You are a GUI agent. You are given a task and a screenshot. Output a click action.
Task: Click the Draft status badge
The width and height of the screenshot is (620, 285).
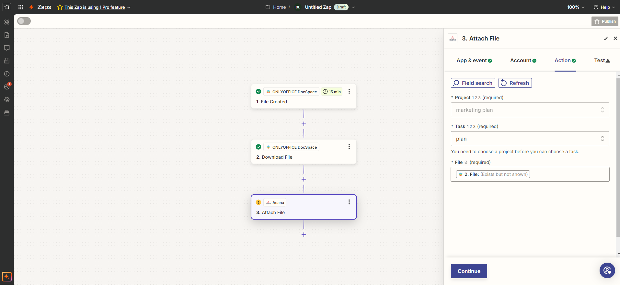tap(341, 7)
